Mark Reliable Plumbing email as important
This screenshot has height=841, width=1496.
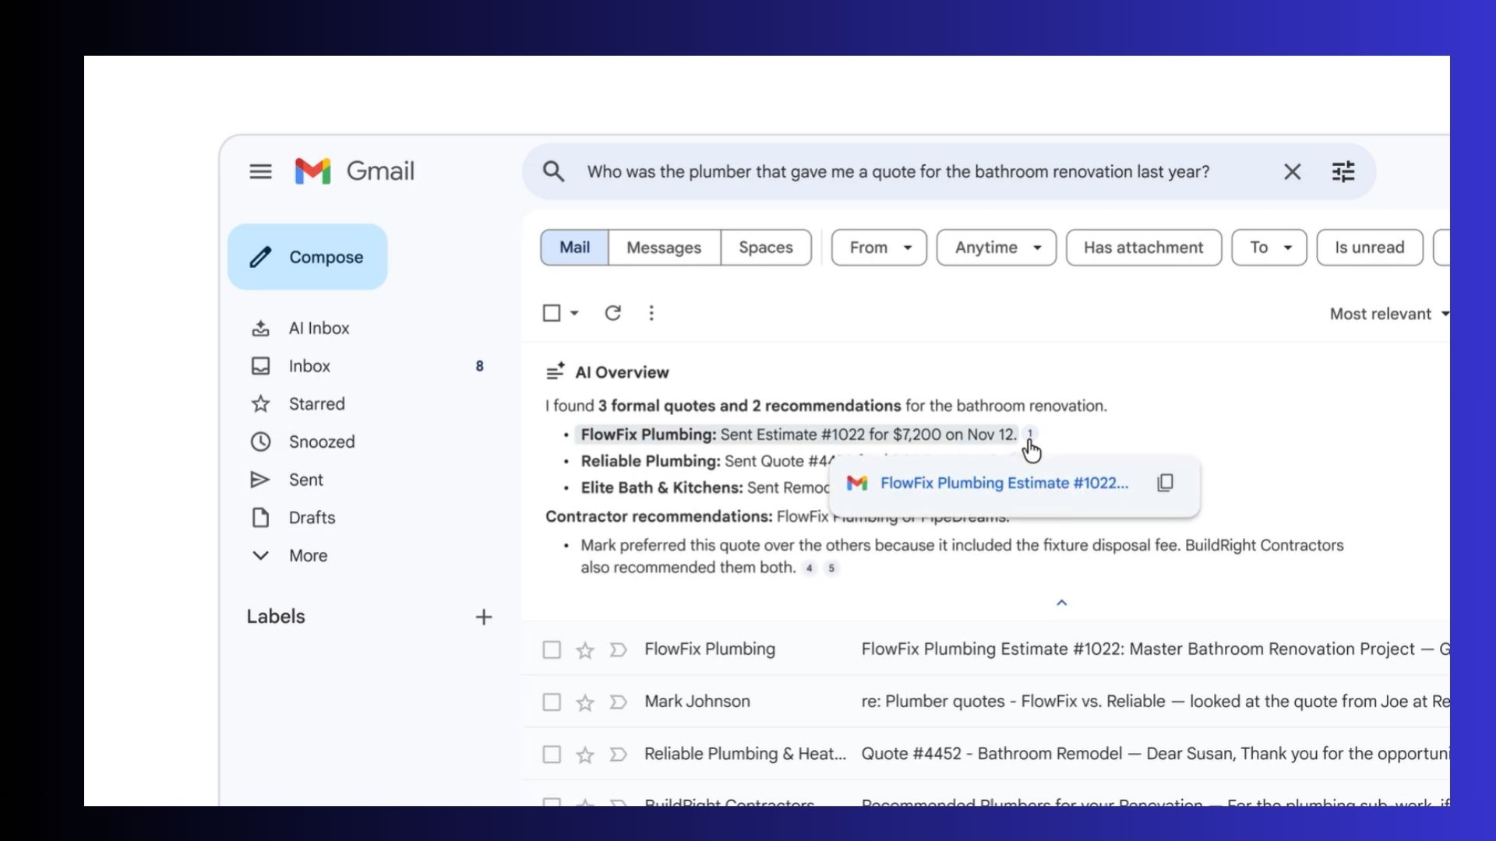[618, 755]
